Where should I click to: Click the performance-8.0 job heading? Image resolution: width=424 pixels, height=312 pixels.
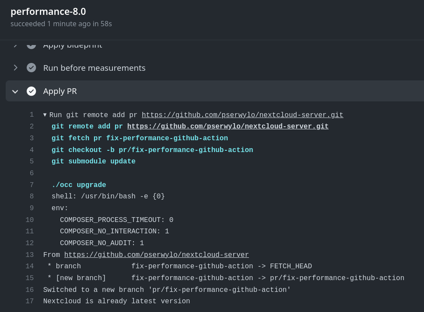click(48, 11)
